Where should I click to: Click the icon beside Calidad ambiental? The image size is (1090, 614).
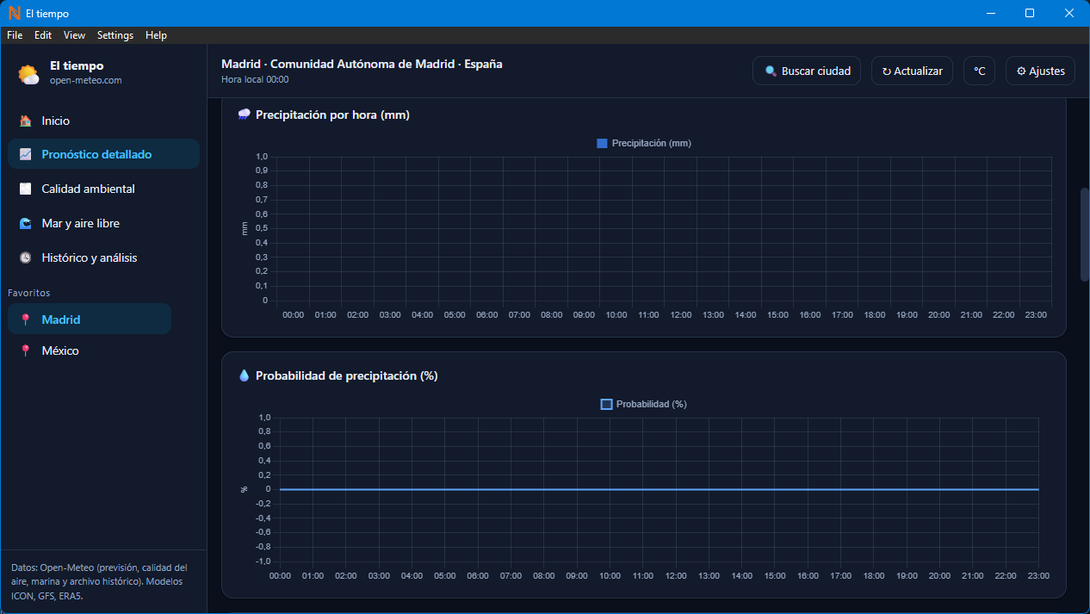[26, 189]
